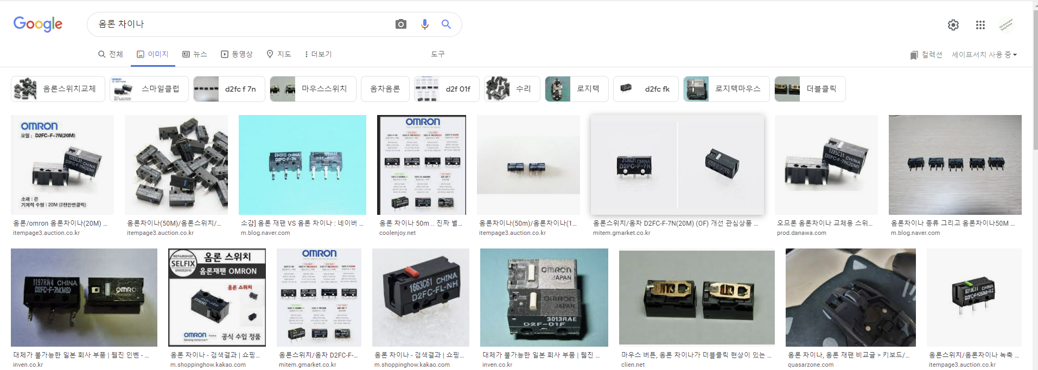This screenshot has width=1038, height=370.
Task: Click the quasarzone.com source text
Action: (x=811, y=365)
